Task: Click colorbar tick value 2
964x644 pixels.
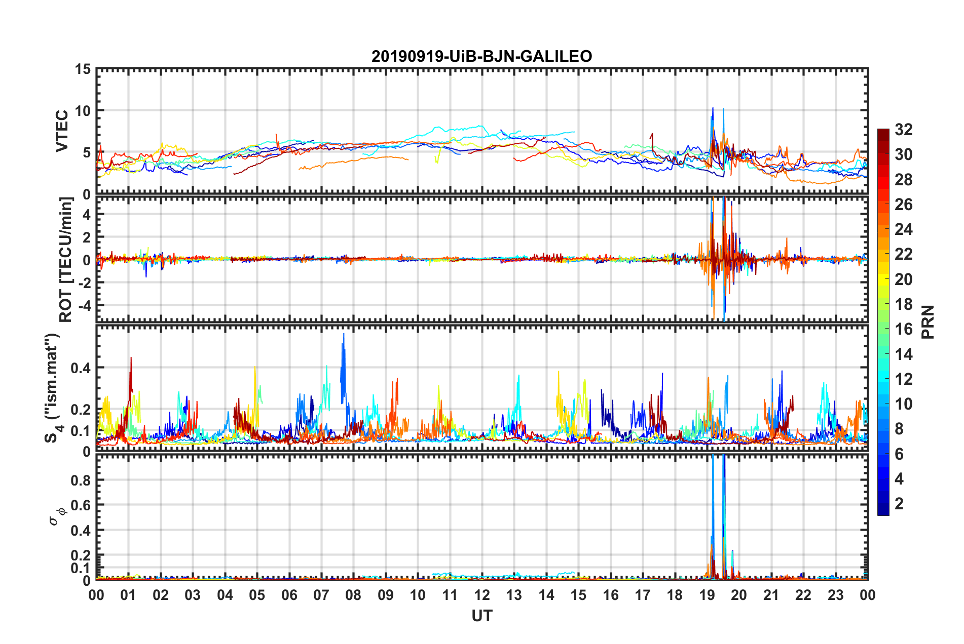Action: [899, 503]
